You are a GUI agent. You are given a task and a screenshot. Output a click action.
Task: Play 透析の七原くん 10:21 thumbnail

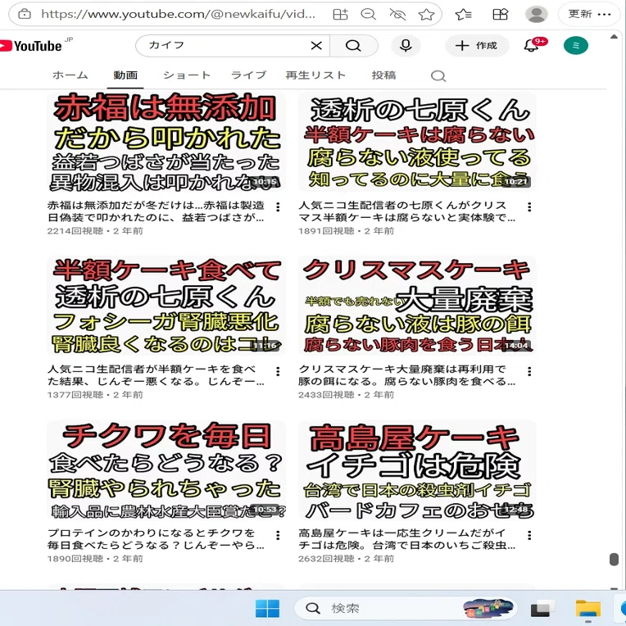(x=417, y=142)
